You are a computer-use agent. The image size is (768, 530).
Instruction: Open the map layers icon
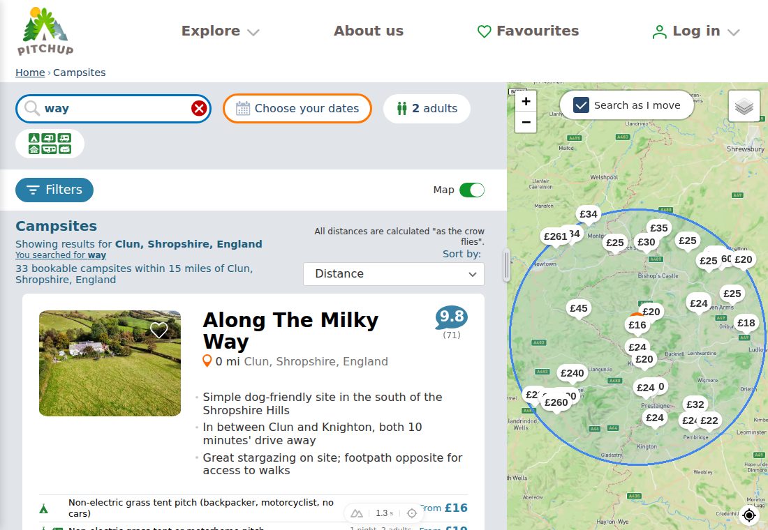click(x=744, y=106)
